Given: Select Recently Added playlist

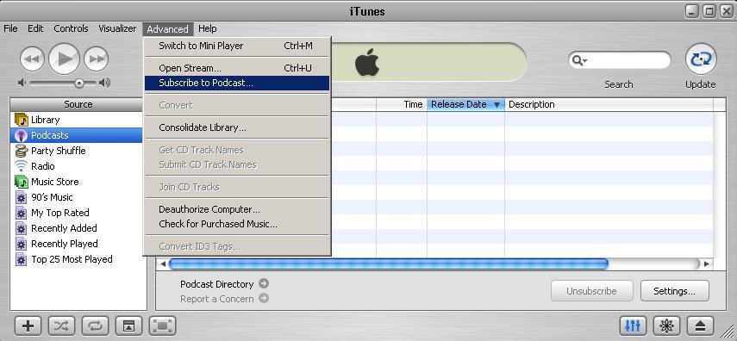Looking at the screenshot, I should [x=76, y=228].
